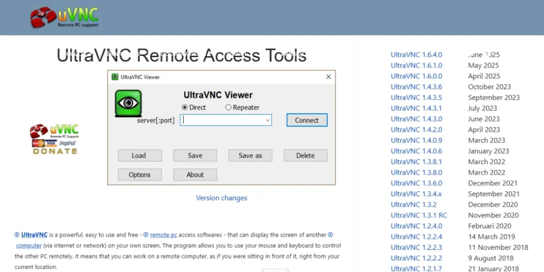Open UltraVNC 1.4.3.6 download link

416,87
